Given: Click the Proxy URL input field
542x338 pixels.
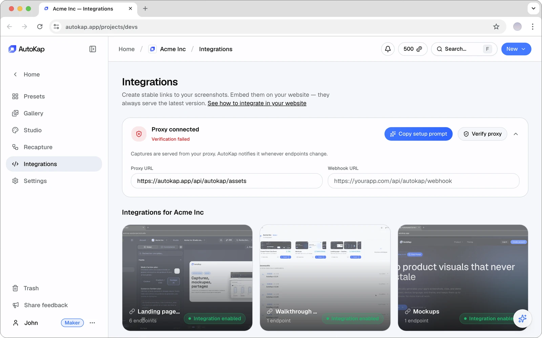Looking at the screenshot, I should [x=227, y=181].
